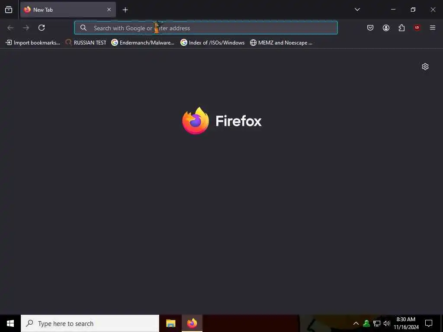Restore down the Firefox window
The width and height of the screenshot is (443, 332).
click(413, 10)
